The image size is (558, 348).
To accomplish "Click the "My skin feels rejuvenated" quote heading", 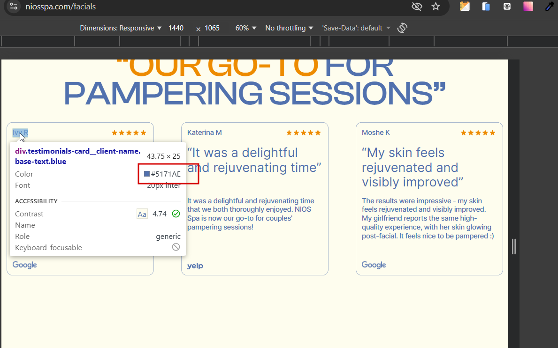I will coord(413,167).
